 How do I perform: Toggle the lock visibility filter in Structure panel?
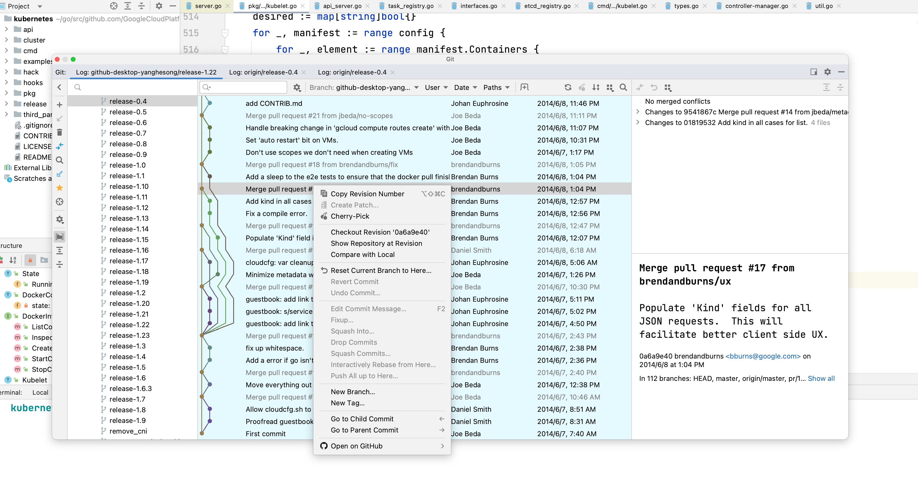click(30, 260)
